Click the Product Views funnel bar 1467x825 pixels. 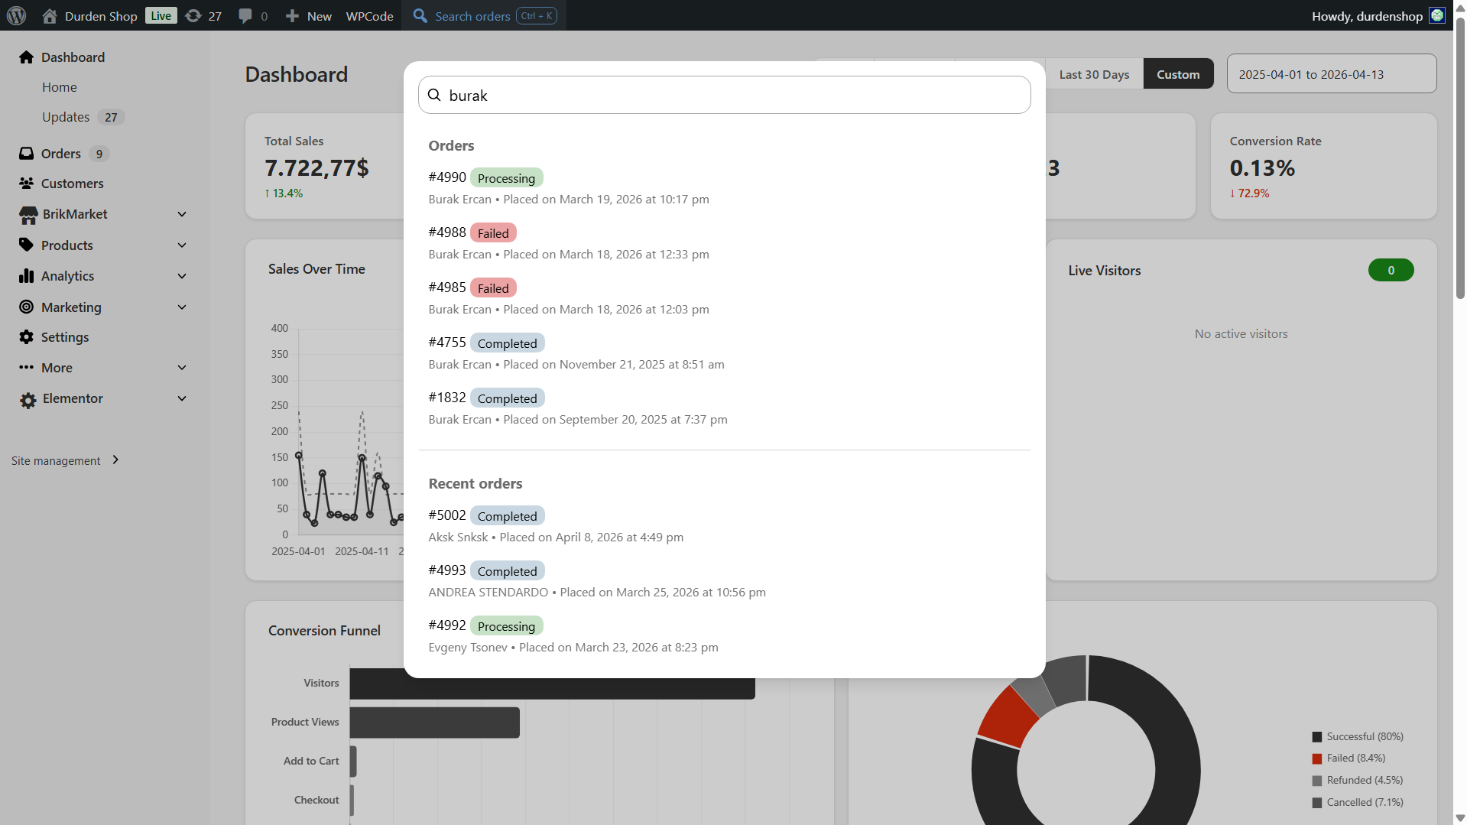(434, 723)
